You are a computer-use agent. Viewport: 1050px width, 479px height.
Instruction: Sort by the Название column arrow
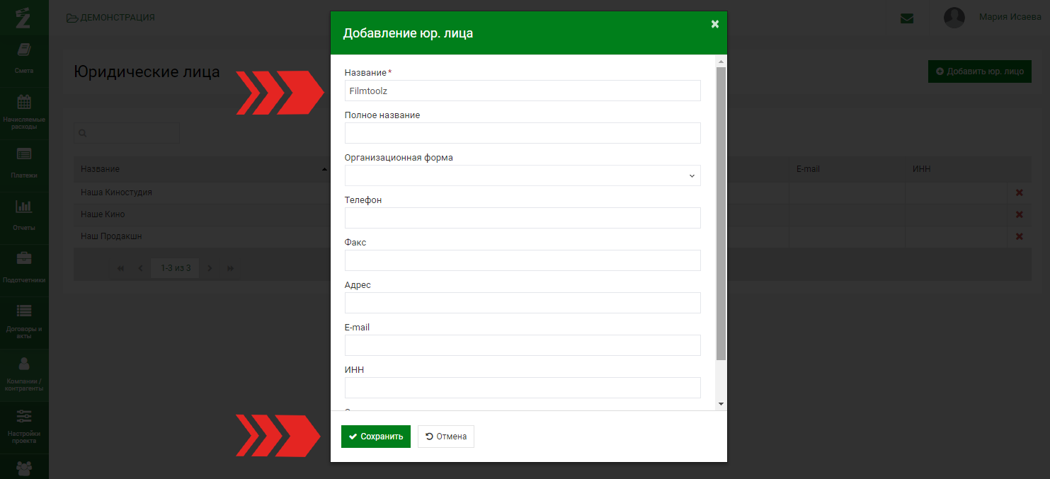click(324, 170)
